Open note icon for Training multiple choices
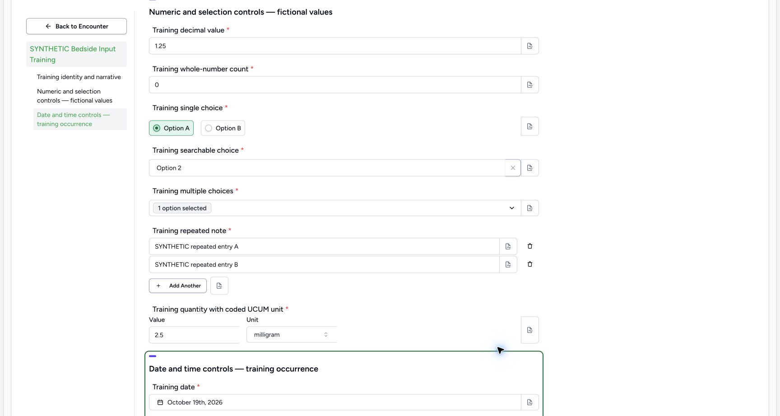Viewport: 780px width, 416px height. tap(530, 208)
